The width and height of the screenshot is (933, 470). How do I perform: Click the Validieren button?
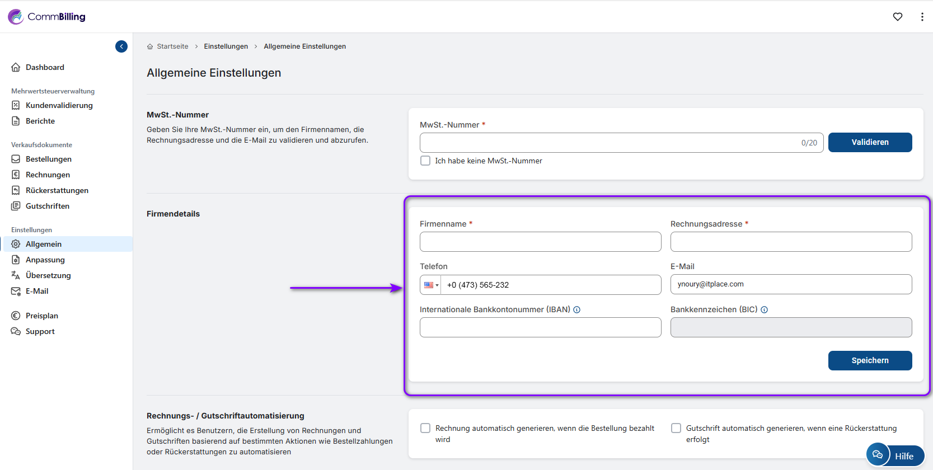coord(870,142)
